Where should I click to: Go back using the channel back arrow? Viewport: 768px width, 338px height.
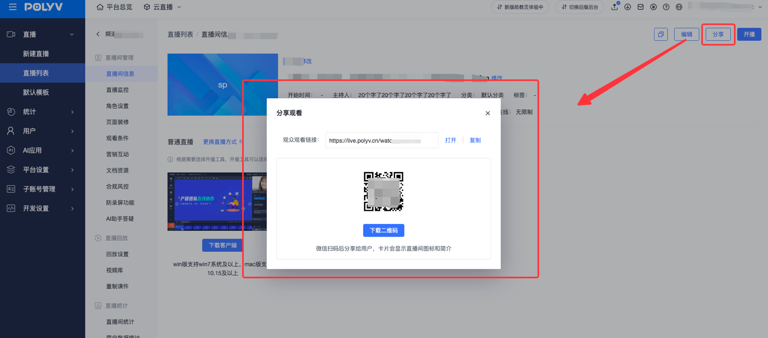(98, 34)
